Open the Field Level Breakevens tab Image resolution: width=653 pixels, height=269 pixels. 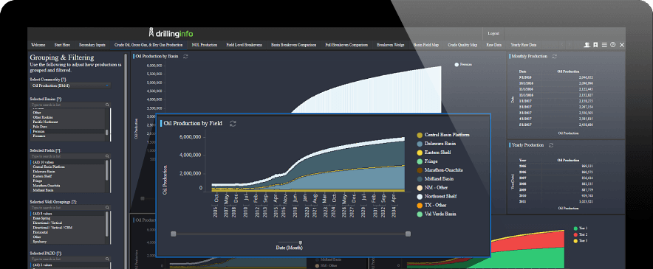coord(244,45)
